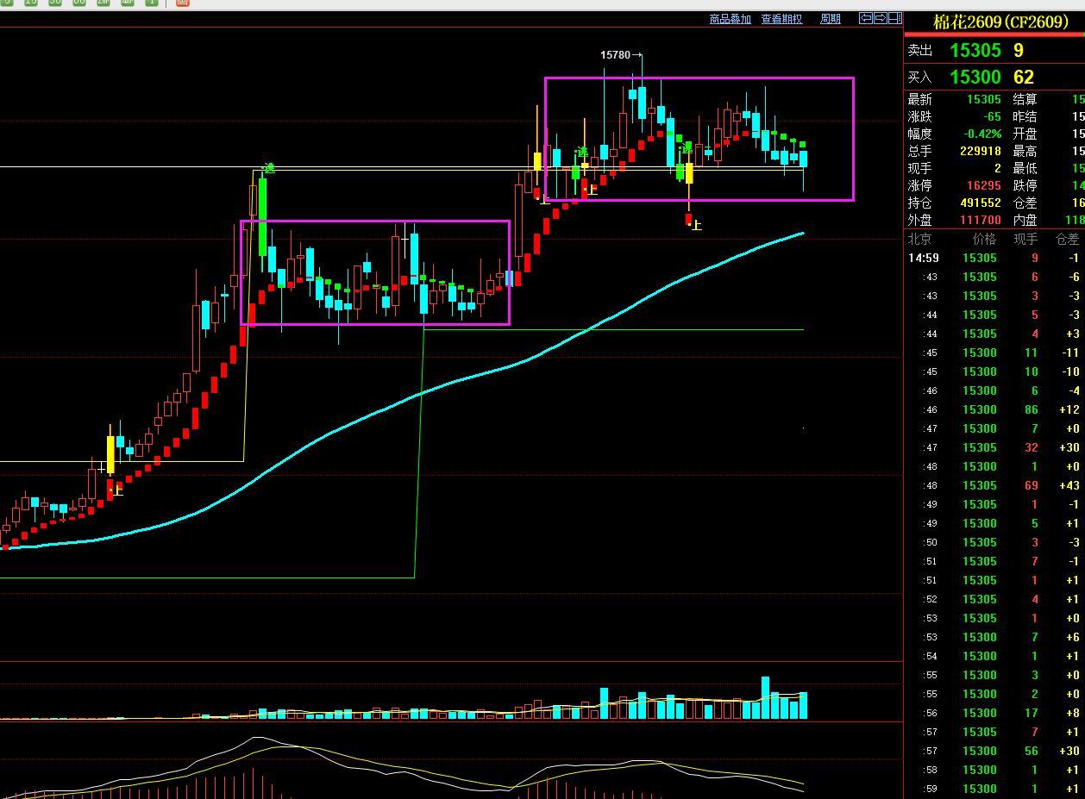Open the 商品叠加 link
This screenshot has width=1085, height=799.
pos(730,19)
